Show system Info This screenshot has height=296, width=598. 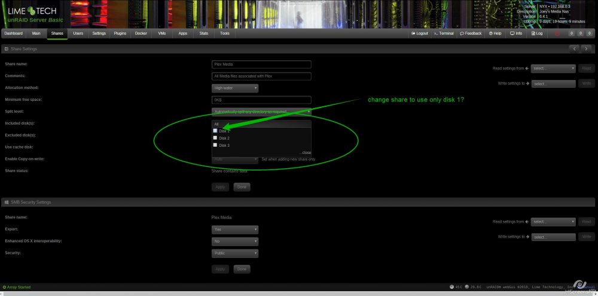516,33
